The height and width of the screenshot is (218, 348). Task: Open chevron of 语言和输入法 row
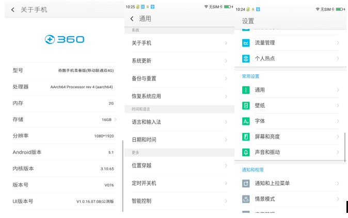(226, 122)
